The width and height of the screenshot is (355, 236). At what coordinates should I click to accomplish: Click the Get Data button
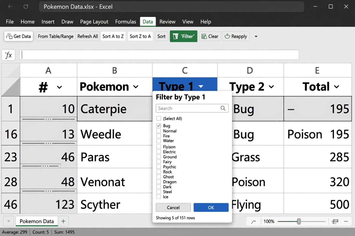pos(19,36)
